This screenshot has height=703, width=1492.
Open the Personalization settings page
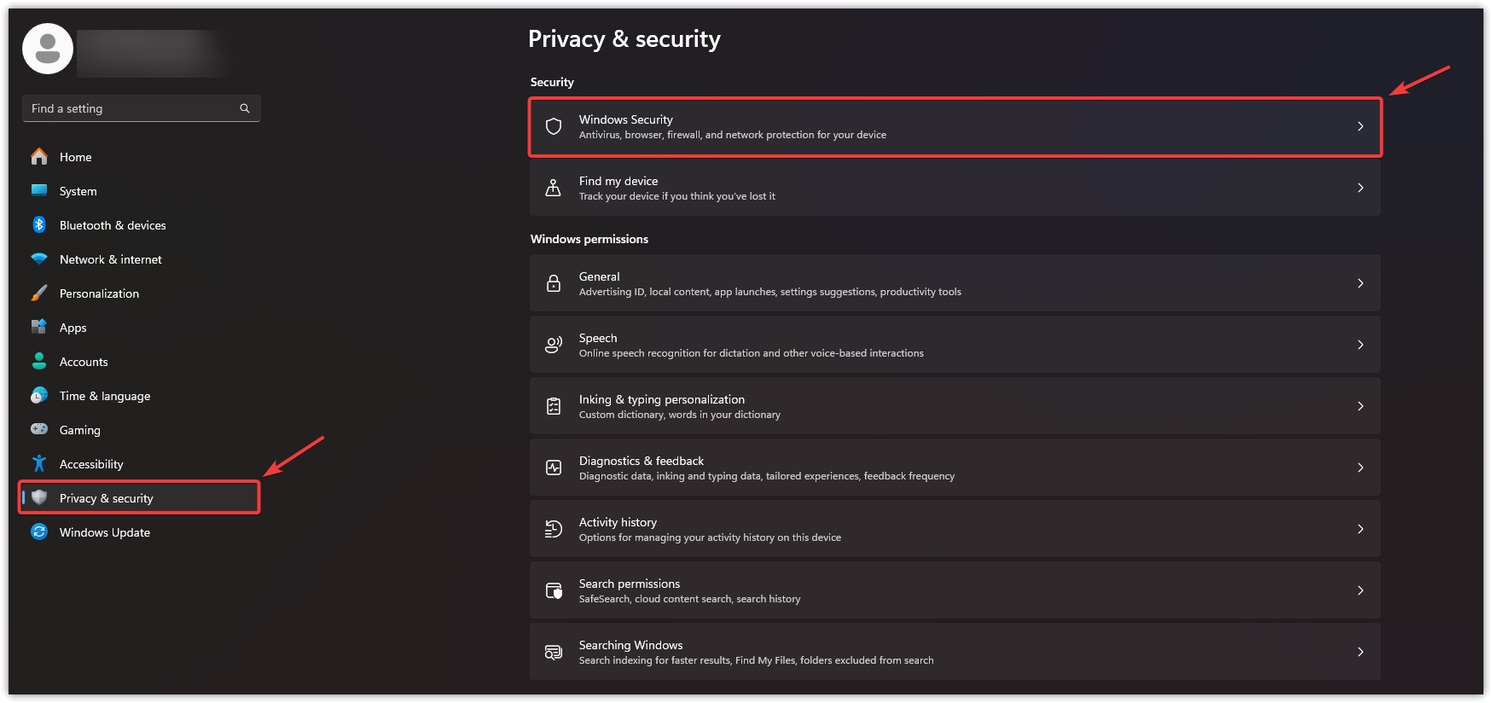pyautogui.click(x=99, y=293)
